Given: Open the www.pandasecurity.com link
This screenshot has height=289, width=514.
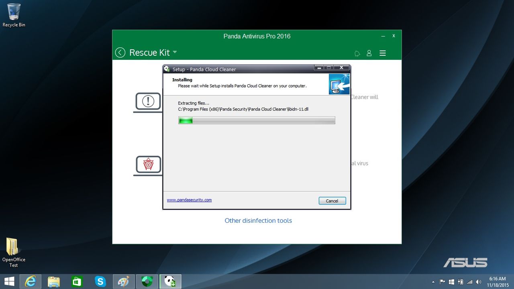Looking at the screenshot, I should pos(189,200).
